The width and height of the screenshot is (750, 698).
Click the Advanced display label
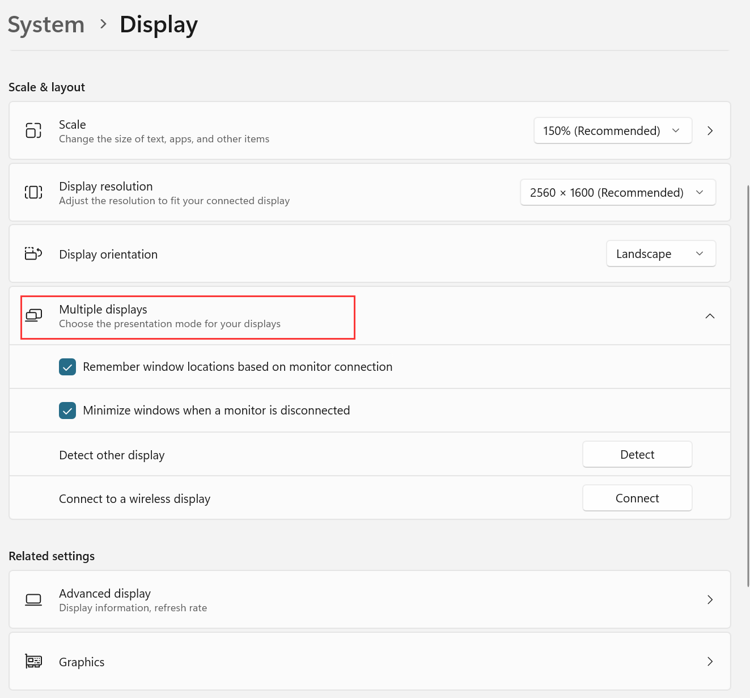(105, 593)
